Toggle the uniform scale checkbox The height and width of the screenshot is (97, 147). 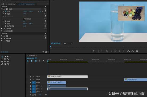(24, 19)
